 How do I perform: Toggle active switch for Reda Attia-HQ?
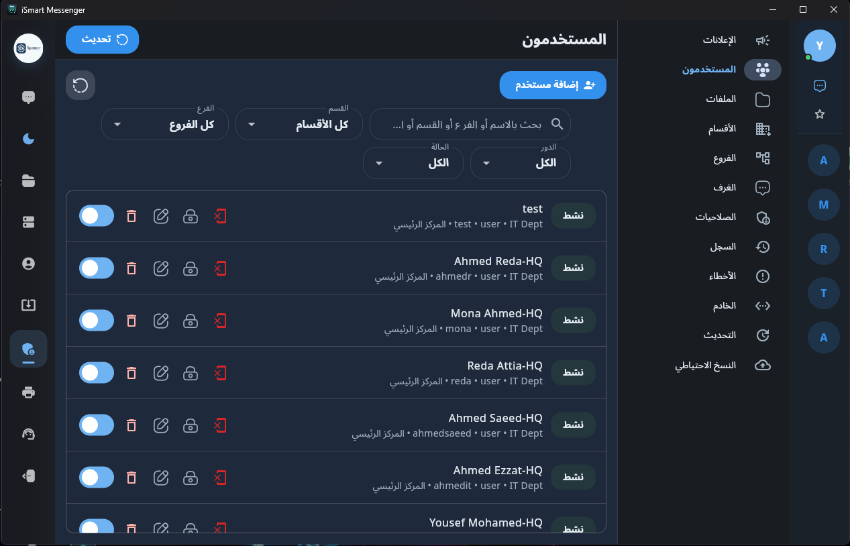tap(97, 373)
